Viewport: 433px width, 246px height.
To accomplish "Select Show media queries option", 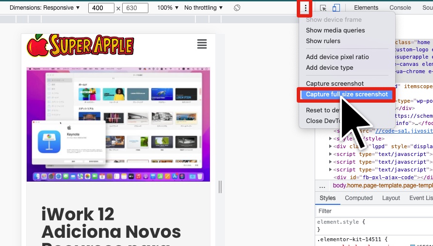I will (x=335, y=30).
